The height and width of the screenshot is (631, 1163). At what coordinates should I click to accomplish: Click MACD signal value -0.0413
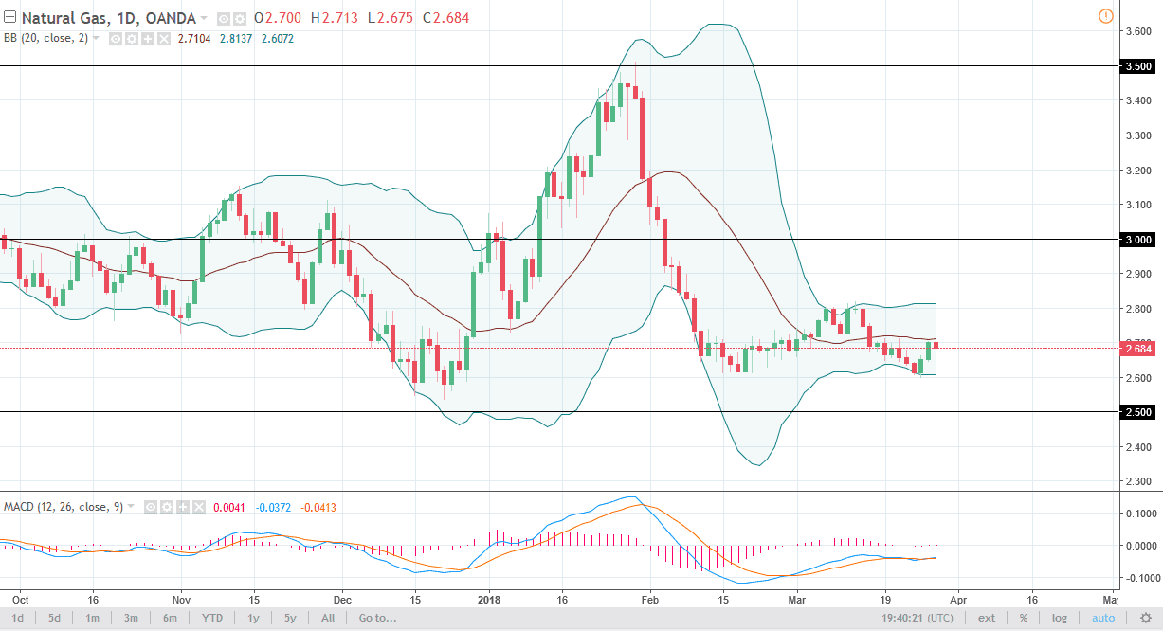318,507
